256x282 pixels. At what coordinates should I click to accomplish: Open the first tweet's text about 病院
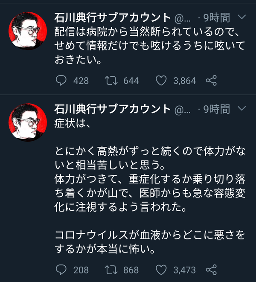click(x=150, y=46)
